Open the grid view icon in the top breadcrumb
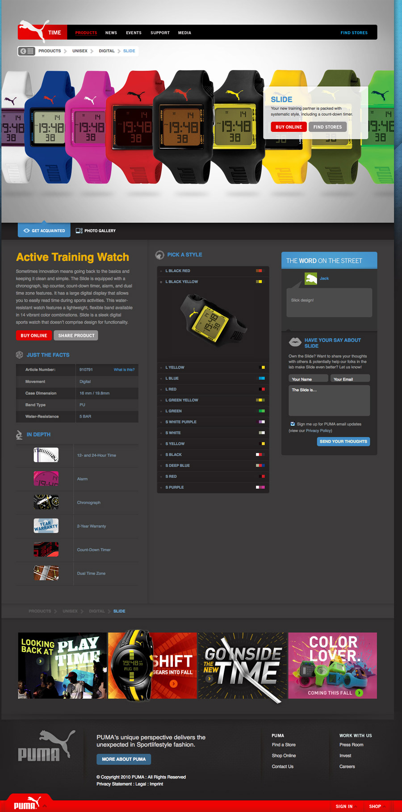 coord(30,51)
